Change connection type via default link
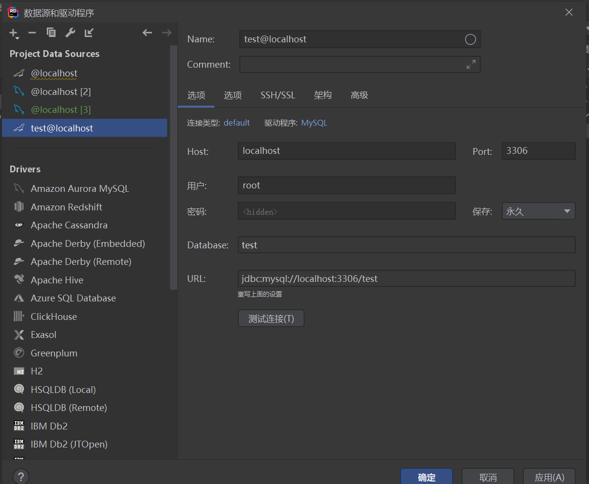The width and height of the screenshot is (589, 484). click(237, 123)
